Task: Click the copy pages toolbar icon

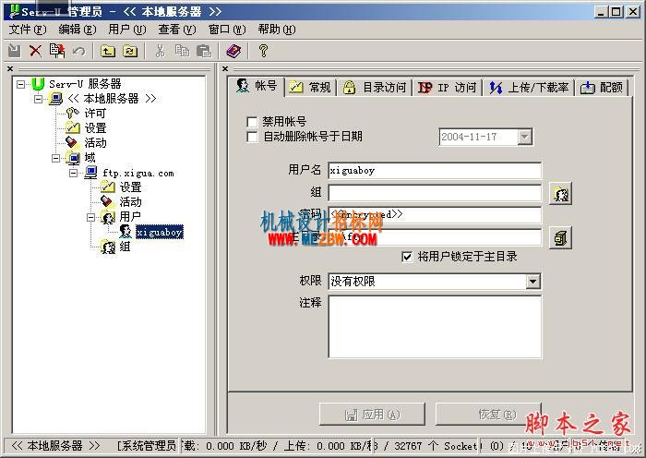Action: point(182,51)
